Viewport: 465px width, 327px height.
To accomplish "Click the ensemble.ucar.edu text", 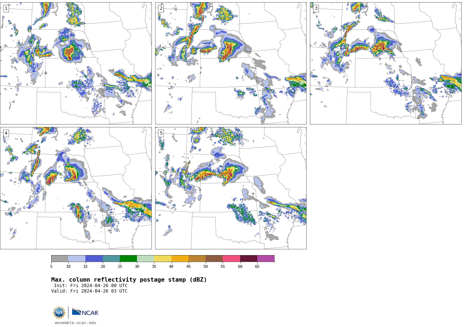I will tap(76, 323).
